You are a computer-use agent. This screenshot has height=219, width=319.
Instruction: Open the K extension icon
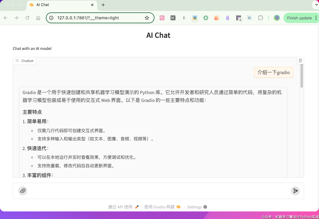[173, 18]
